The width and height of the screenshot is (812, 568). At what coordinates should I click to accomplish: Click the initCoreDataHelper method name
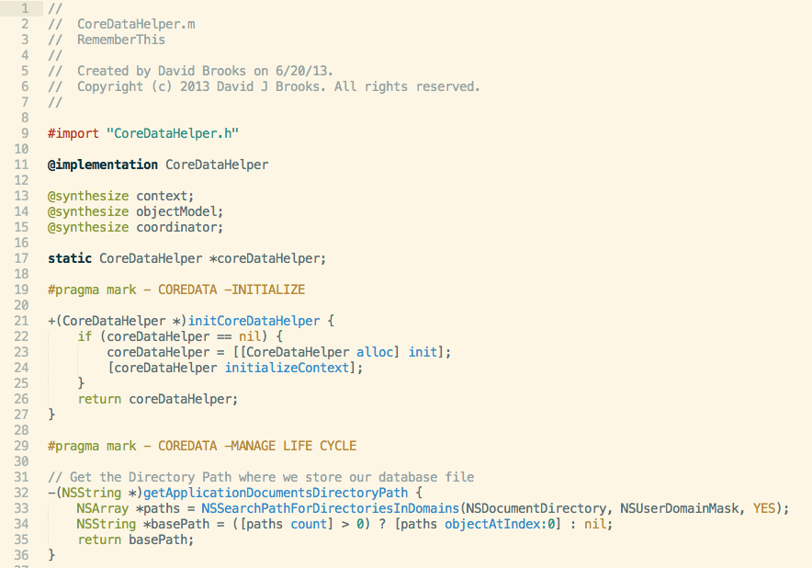254,321
